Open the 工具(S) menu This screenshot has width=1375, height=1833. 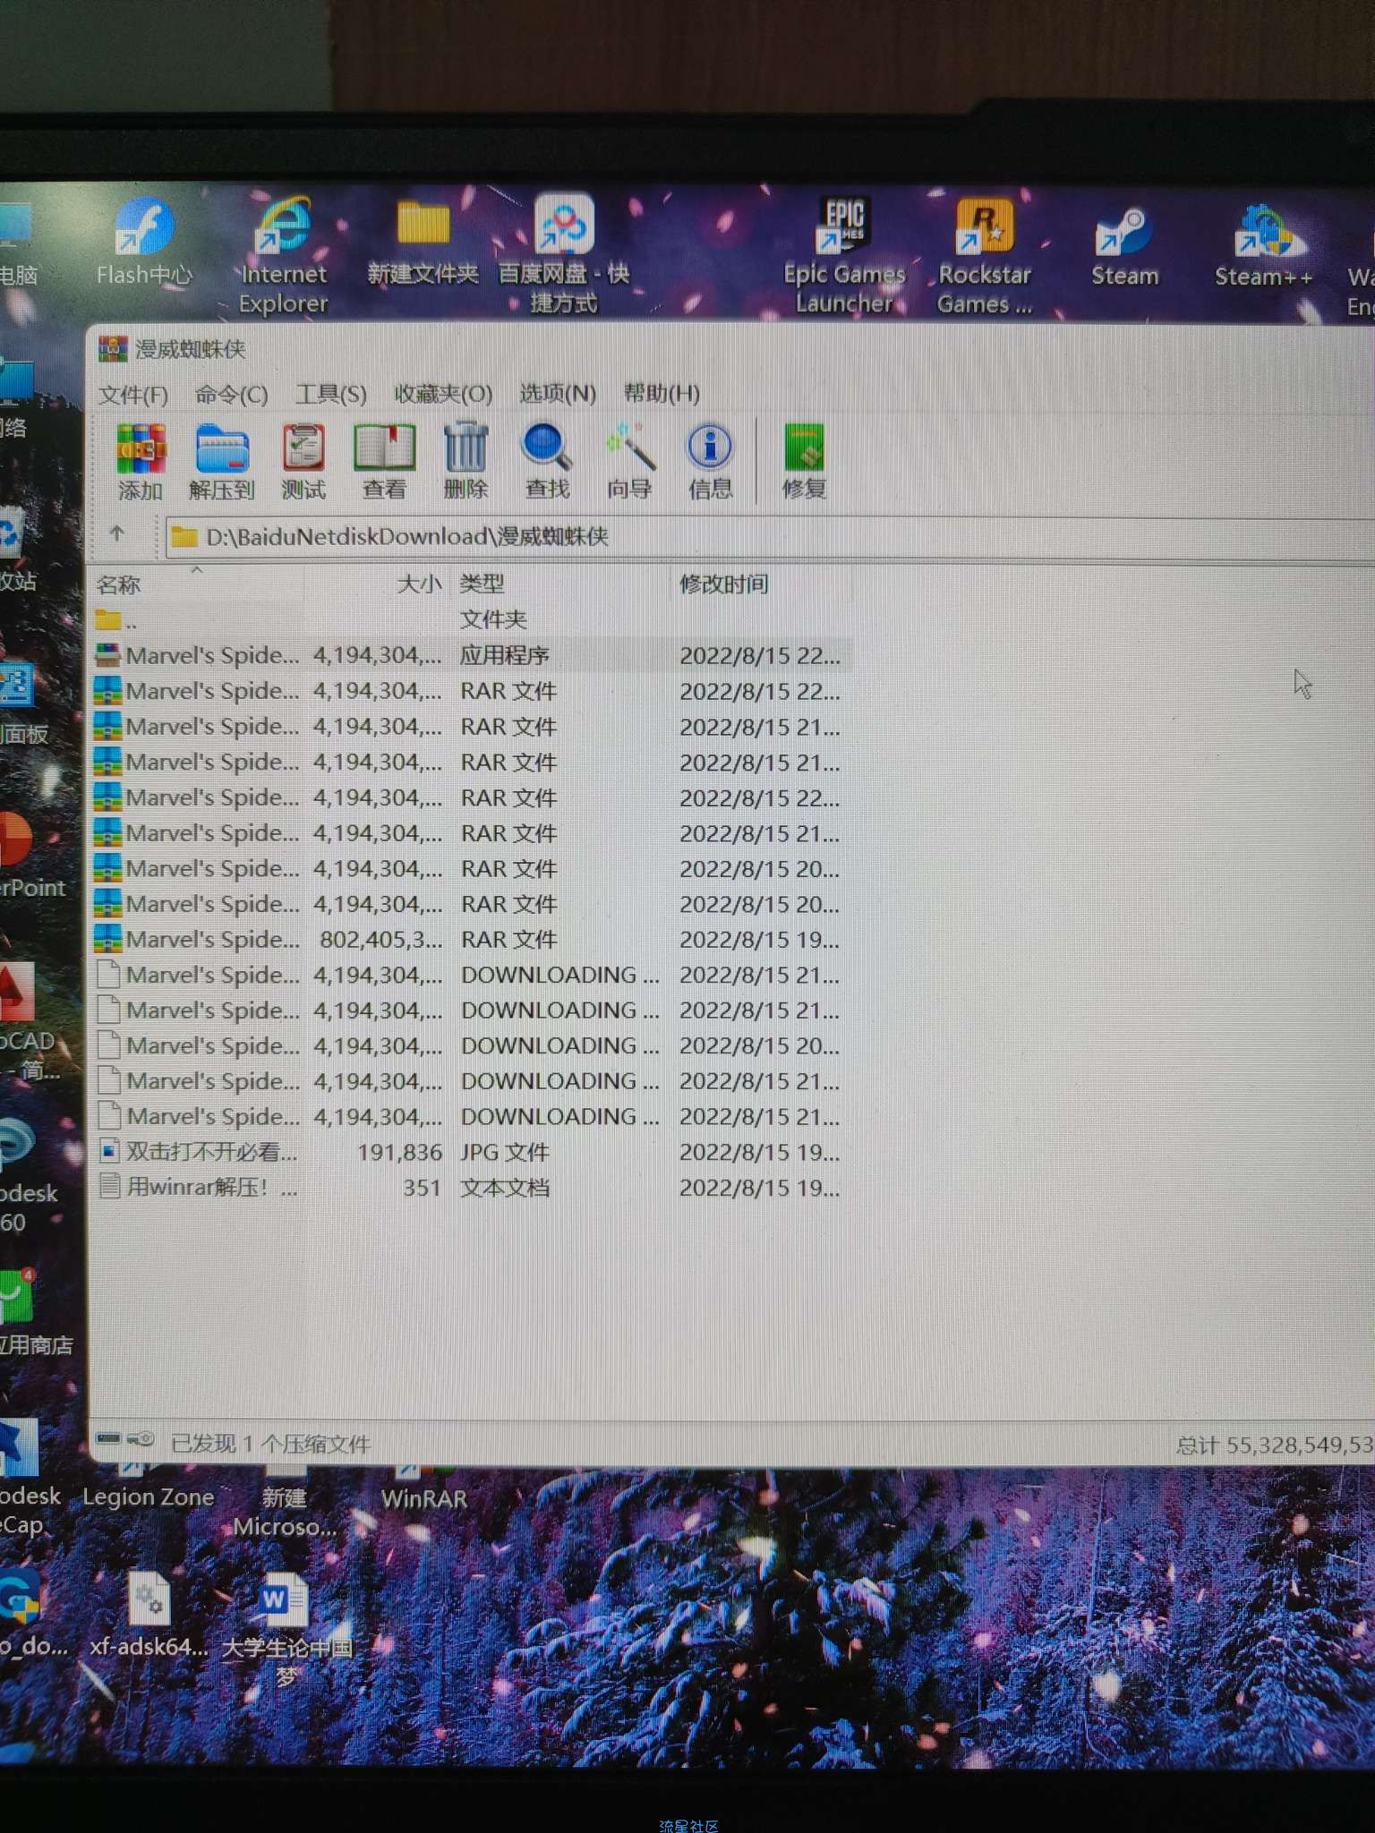(x=330, y=394)
